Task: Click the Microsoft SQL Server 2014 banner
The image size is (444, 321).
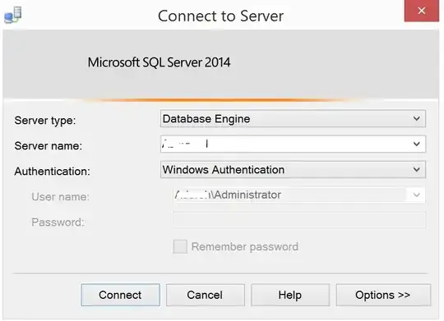Action: click(159, 62)
